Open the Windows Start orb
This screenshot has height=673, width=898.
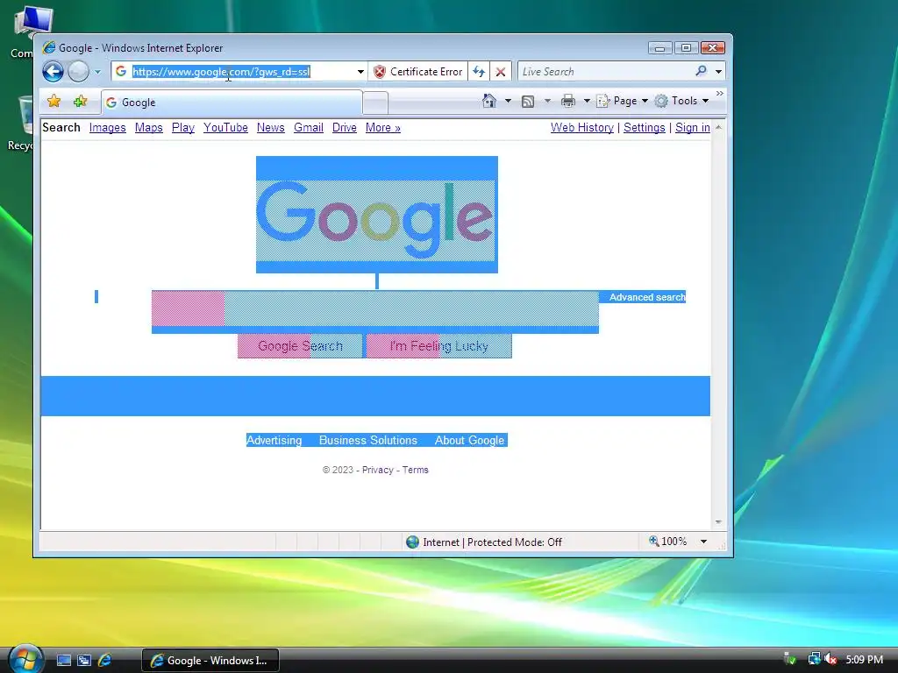click(25, 660)
